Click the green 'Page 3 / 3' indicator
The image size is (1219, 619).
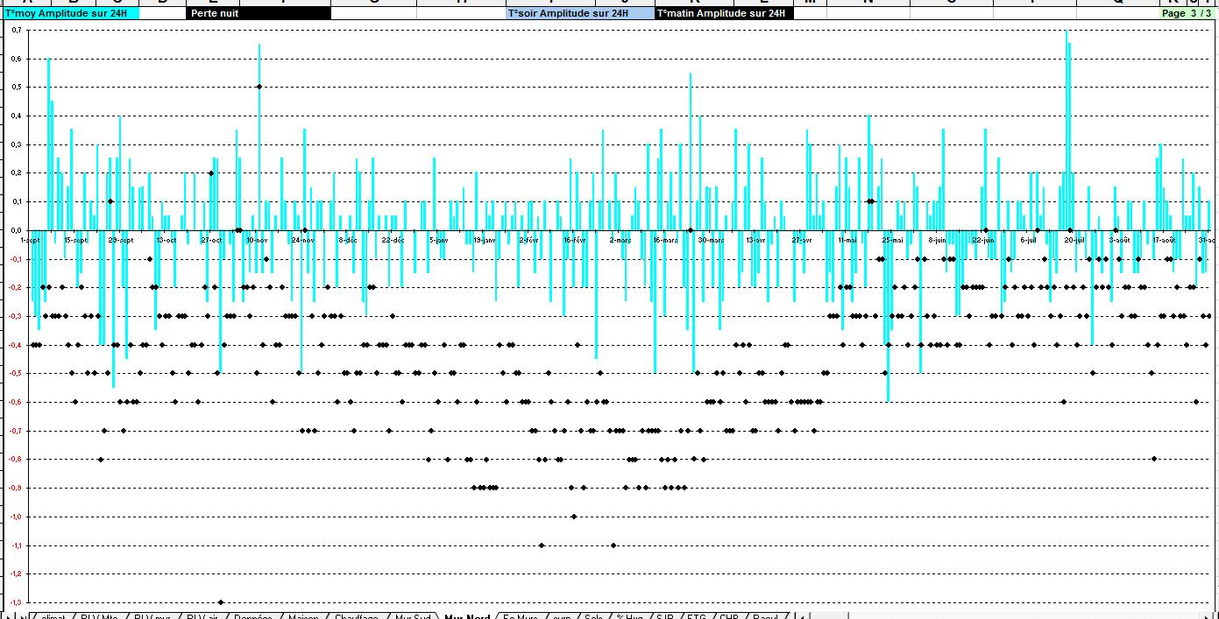[x=1186, y=13]
